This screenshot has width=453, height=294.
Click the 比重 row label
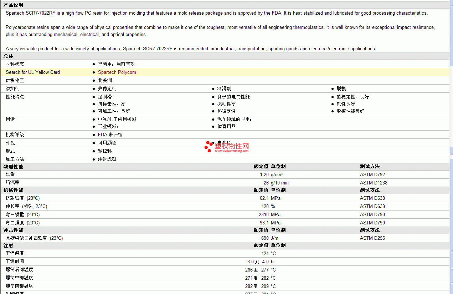(10, 174)
